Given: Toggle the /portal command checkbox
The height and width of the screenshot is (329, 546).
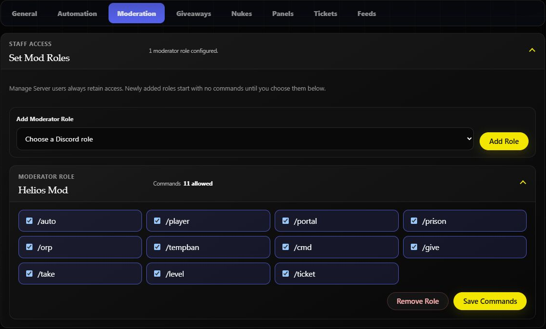Looking at the screenshot, I should click(285, 221).
